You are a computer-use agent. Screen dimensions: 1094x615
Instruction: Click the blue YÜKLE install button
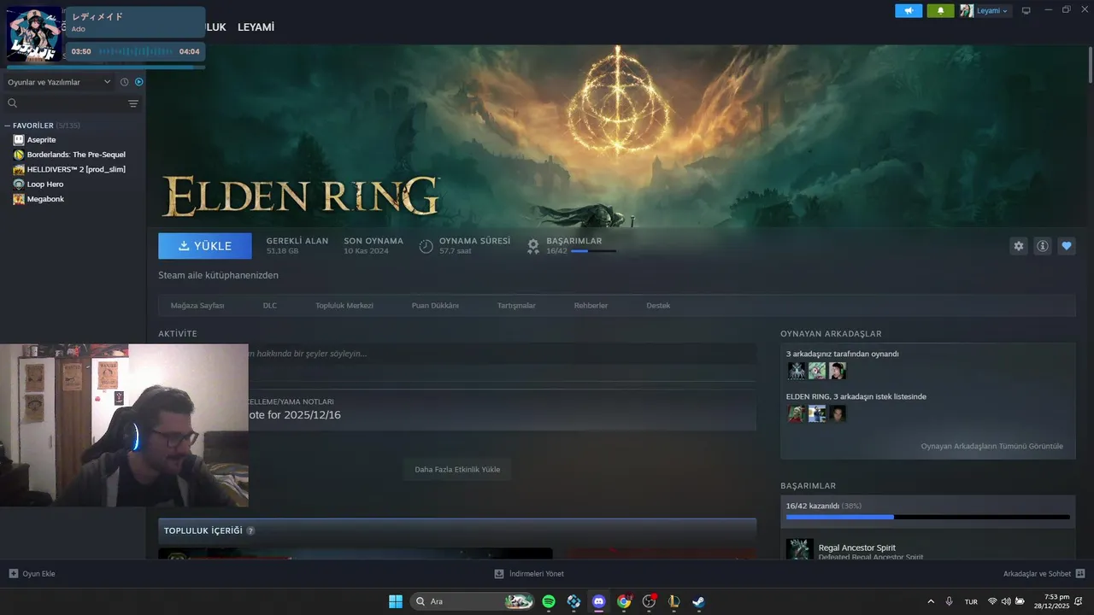tap(205, 246)
